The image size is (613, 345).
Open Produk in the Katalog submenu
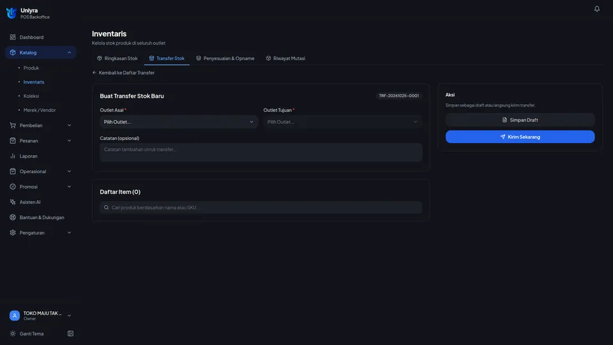tap(31, 68)
